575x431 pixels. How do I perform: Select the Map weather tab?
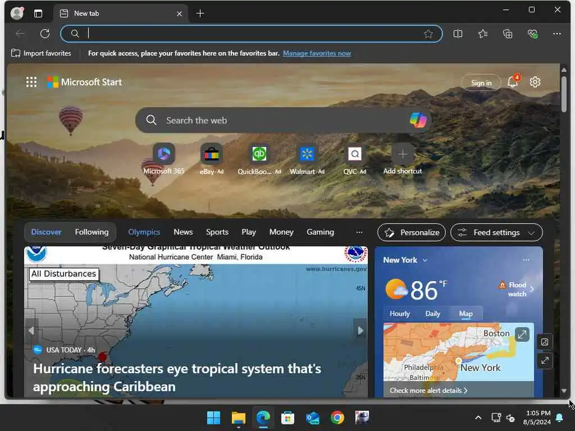tap(466, 314)
